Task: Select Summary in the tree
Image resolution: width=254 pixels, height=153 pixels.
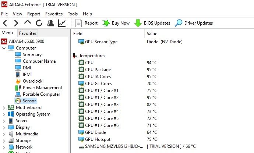Action: tap(32, 55)
